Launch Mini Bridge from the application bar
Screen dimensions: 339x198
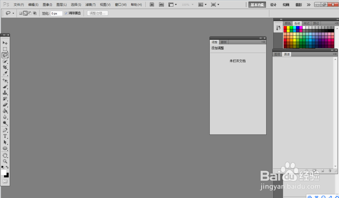(x=161, y=4)
